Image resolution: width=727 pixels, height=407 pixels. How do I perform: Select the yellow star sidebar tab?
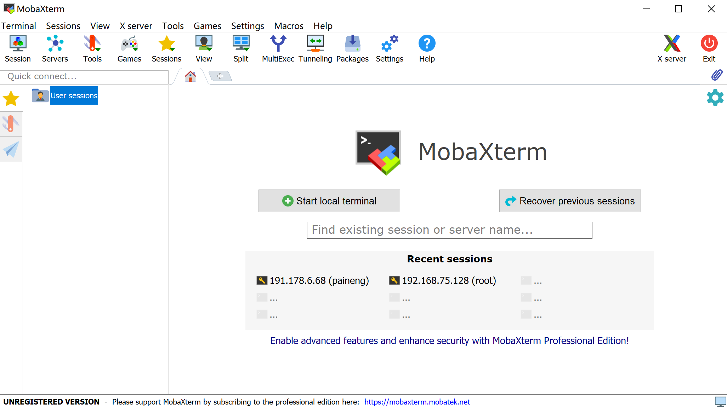point(11,99)
